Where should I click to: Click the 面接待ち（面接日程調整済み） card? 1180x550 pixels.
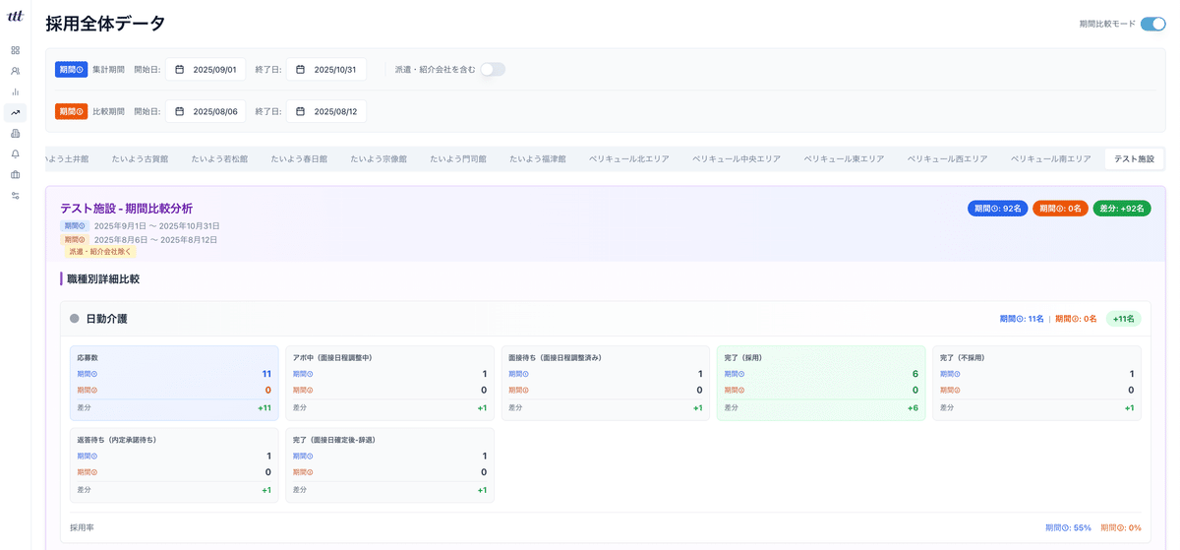[605, 383]
